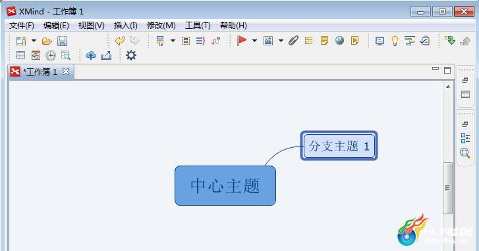Upload map with cloud arrow icon
The image size is (479, 251).
(91, 55)
